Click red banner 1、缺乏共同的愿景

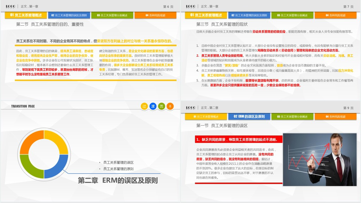click(x=239, y=139)
